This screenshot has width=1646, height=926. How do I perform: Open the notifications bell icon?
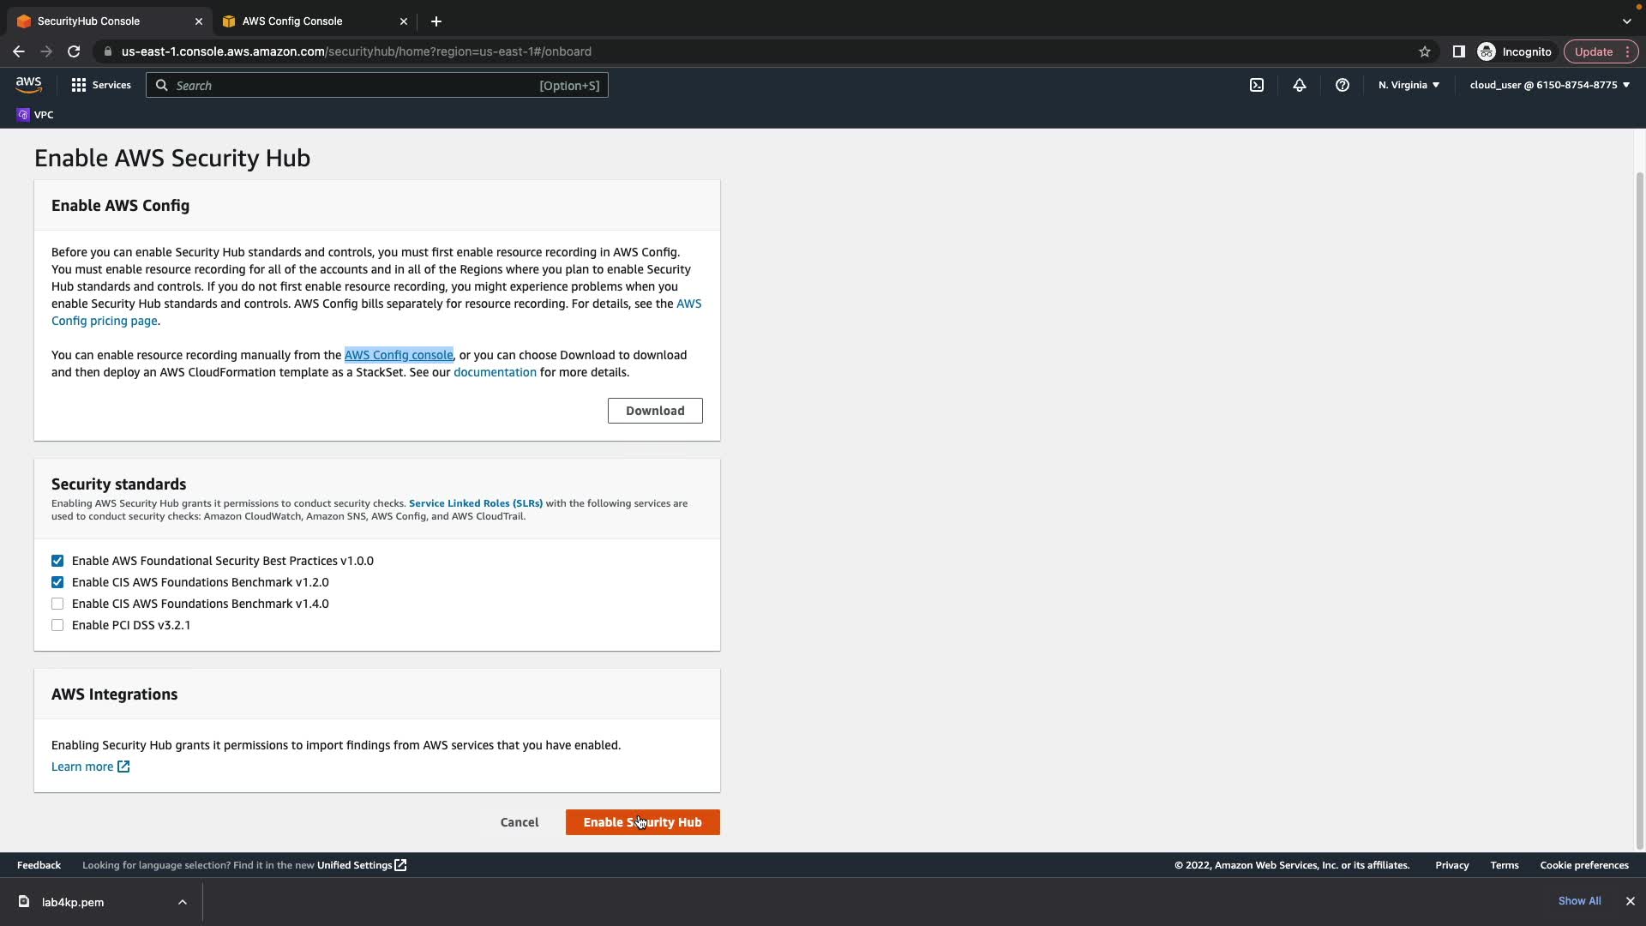1300,85
